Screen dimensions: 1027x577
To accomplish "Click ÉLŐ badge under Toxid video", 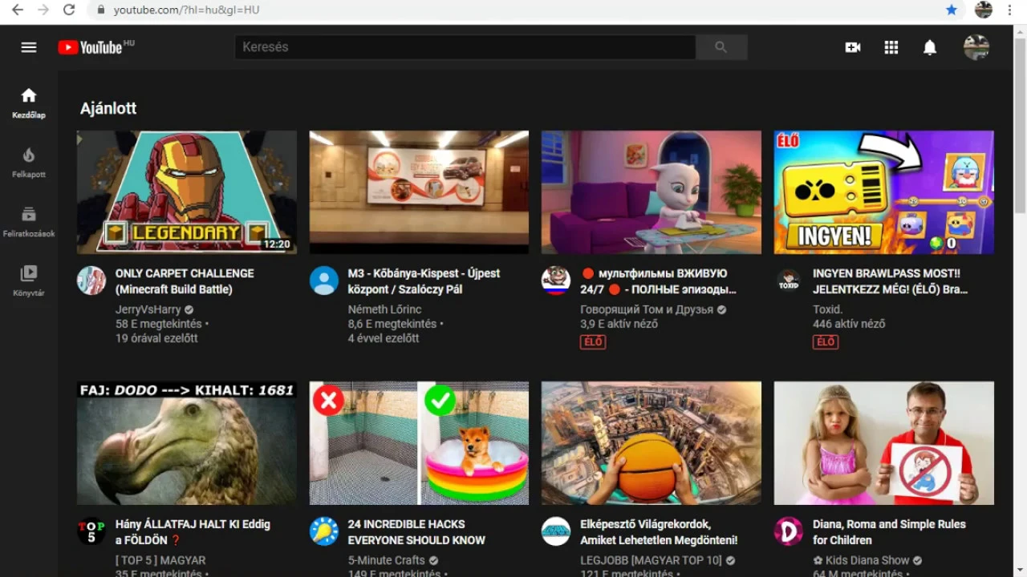I will point(825,342).
